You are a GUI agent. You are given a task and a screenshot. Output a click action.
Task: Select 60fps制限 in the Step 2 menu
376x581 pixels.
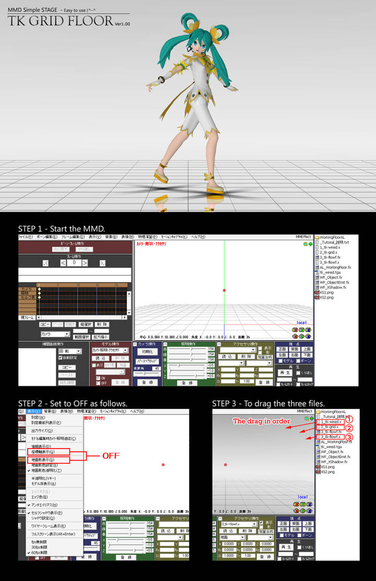pyautogui.click(x=39, y=552)
